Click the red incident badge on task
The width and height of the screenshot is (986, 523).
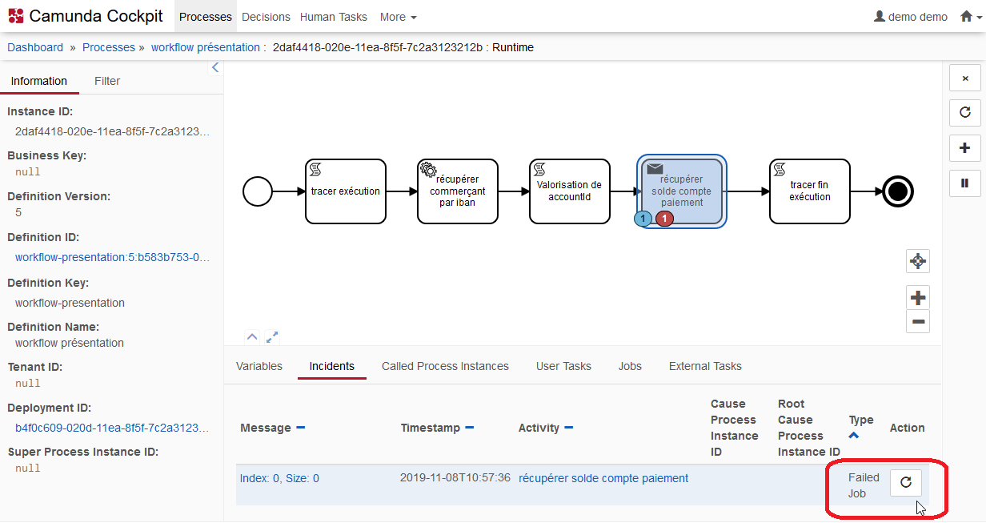click(x=664, y=219)
